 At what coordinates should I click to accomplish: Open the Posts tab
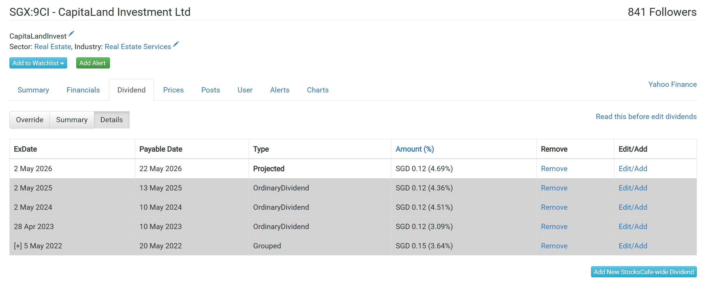tap(210, 90)
